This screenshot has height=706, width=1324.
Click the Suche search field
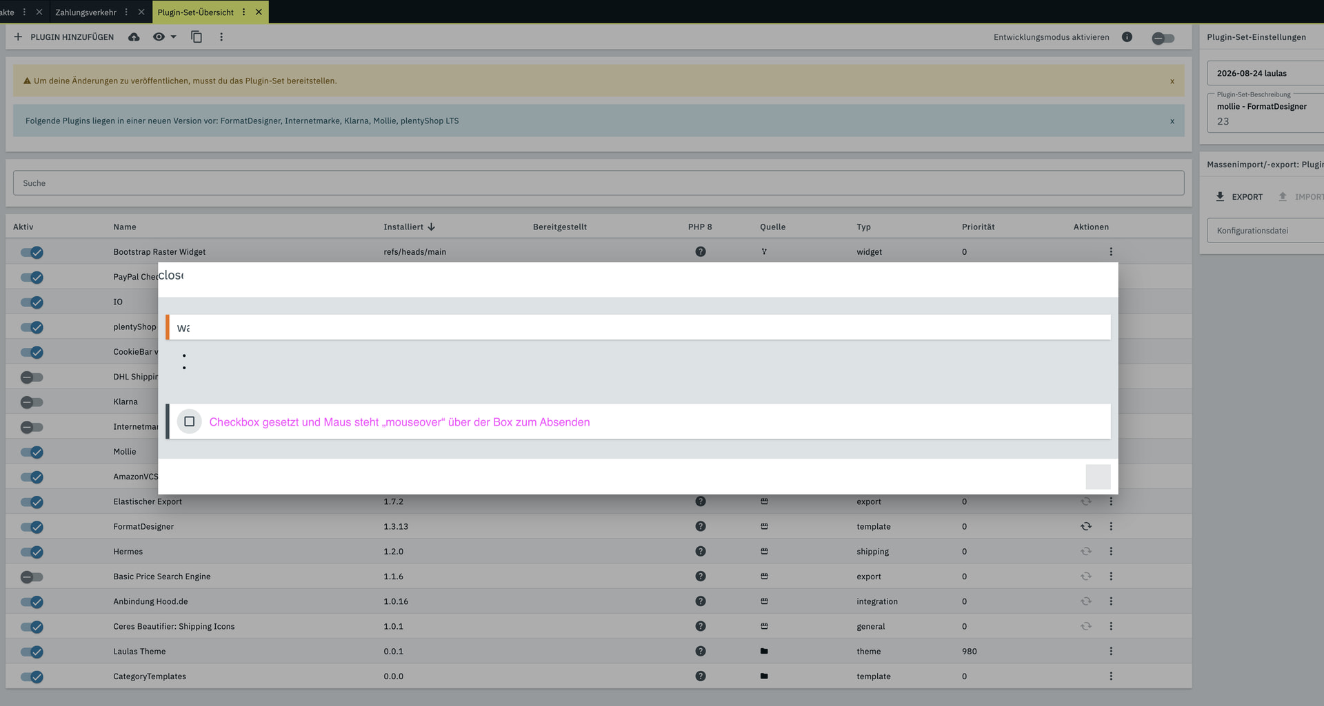[x=599, y=183]
